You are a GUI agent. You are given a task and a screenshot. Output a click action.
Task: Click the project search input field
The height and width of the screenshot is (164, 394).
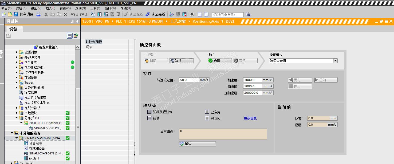coord(227,15)
